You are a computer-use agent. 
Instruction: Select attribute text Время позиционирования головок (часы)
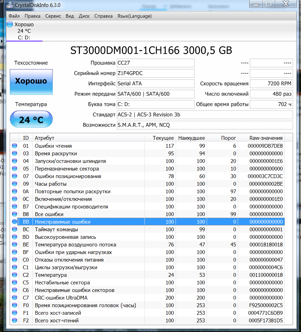tap(85, 305)
